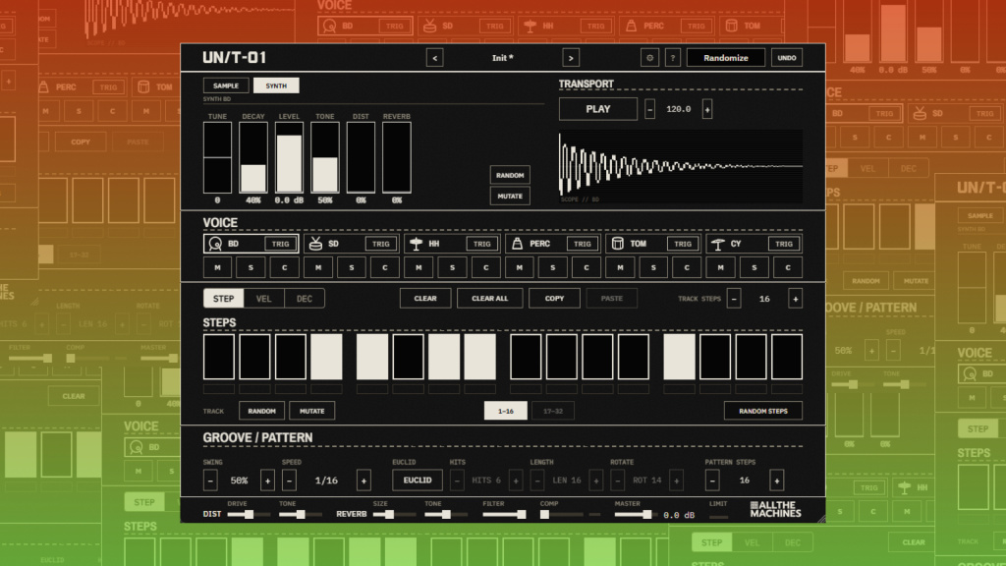This screenshot has height=566, width=1006.
Task: Click the UNDO button
Action: tap(787, 58)
